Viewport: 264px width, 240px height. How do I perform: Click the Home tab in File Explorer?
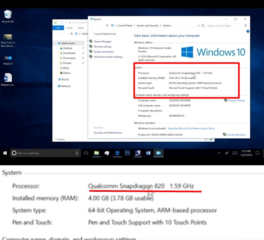pos(70,28)
